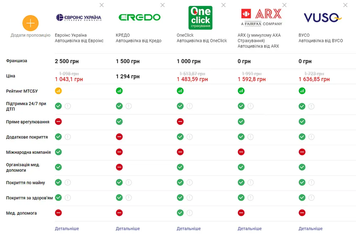This screenshot has width=356, height=235.
Task: Click the yellow МТСБУ rating icon for Євроінс
Action: pos(58,91)
